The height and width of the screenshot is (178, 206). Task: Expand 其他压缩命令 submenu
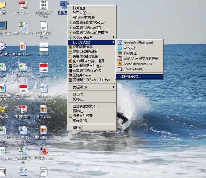pyautogui.click(x=92, y=37)
